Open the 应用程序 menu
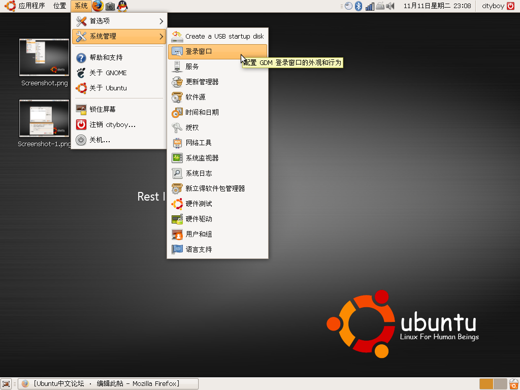 click(x=31, y=6)
